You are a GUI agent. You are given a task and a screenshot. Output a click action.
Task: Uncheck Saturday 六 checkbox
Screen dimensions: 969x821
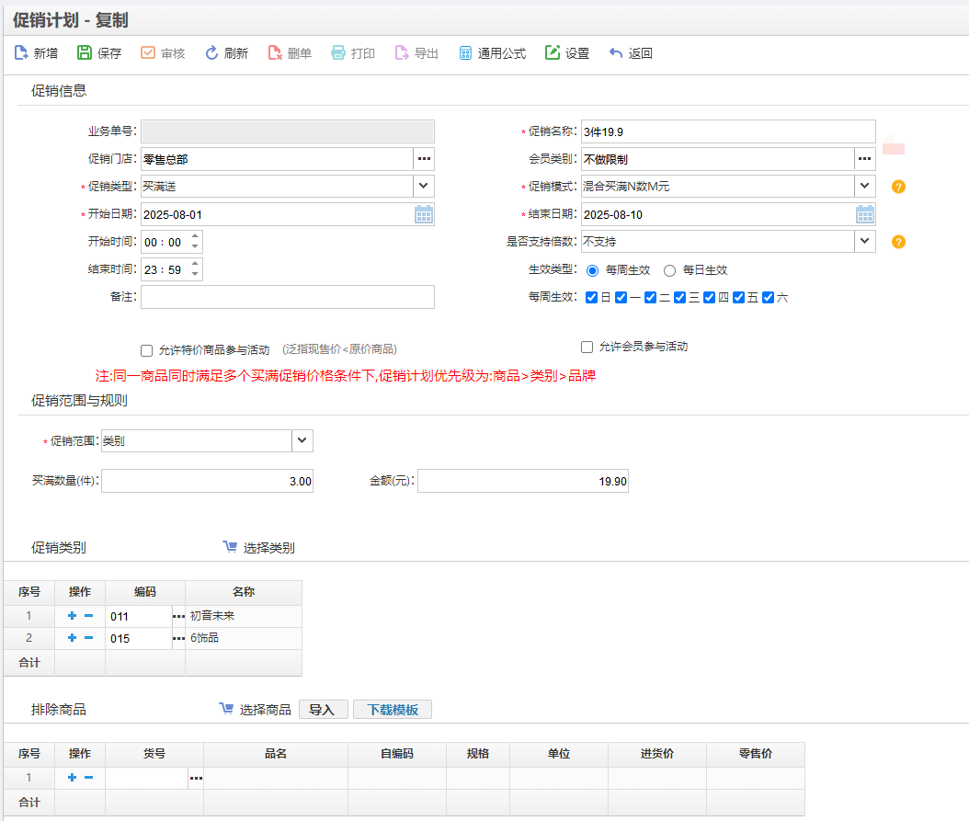tap(769, 297)
